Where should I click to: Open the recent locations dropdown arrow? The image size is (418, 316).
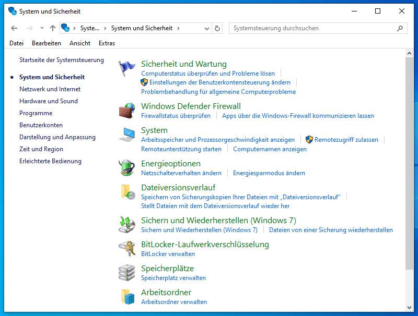(42, 28)
